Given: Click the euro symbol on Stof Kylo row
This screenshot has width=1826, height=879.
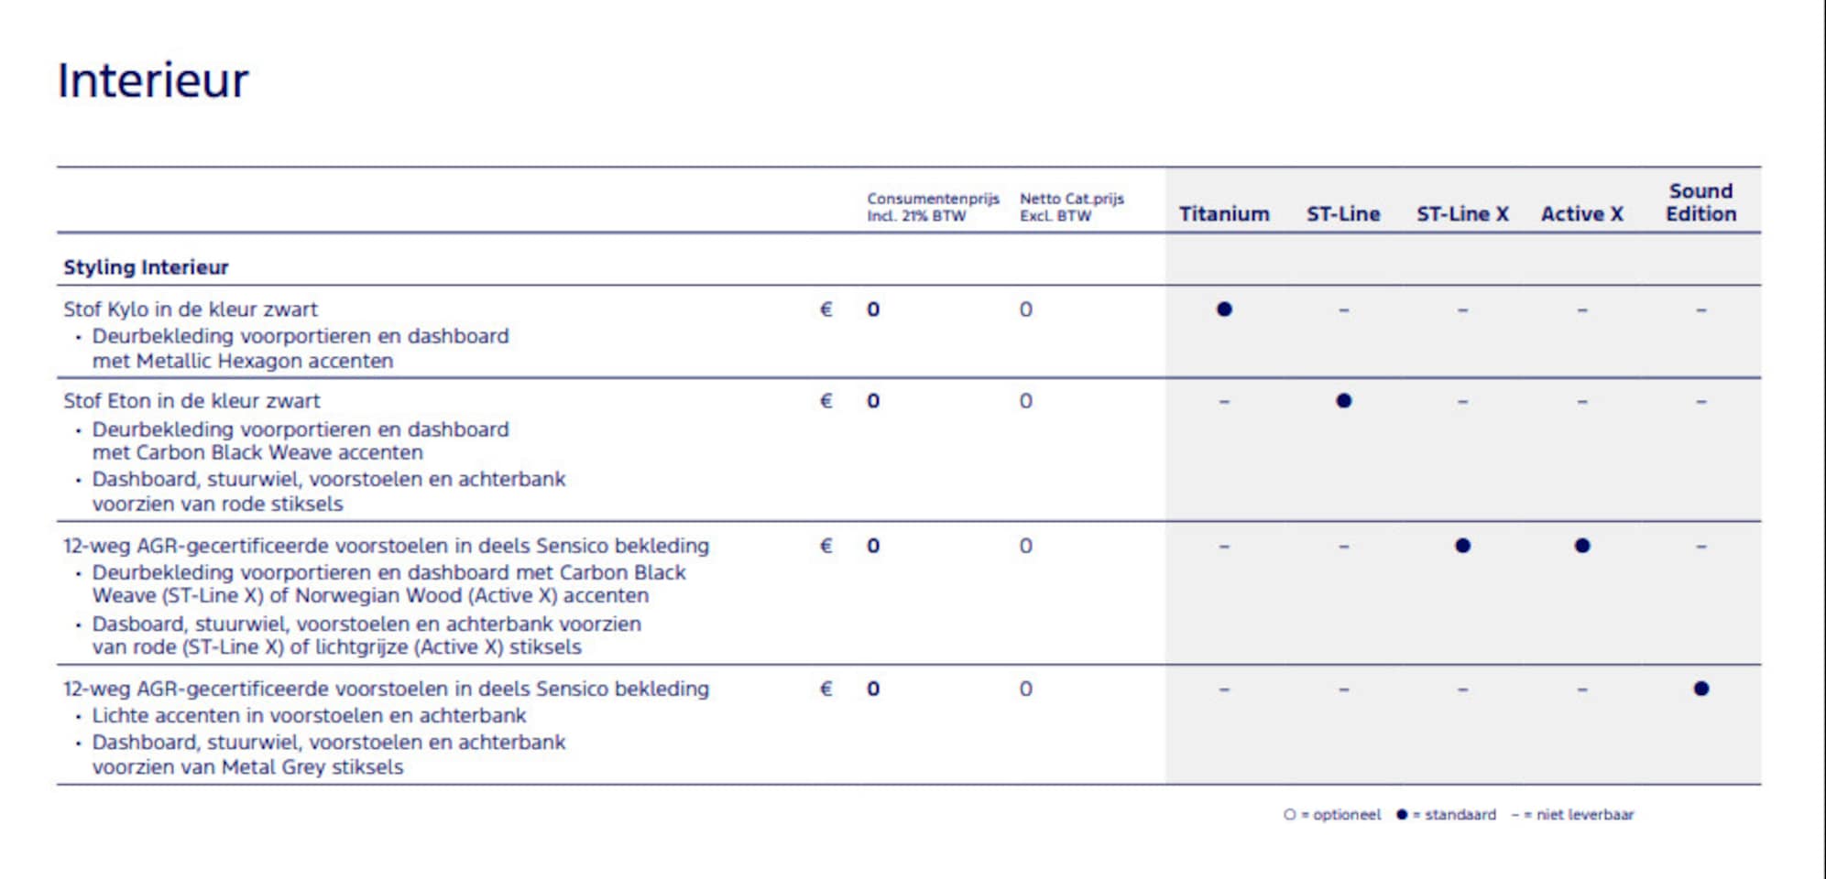Looking at the screenshot, I should point(826,309).
